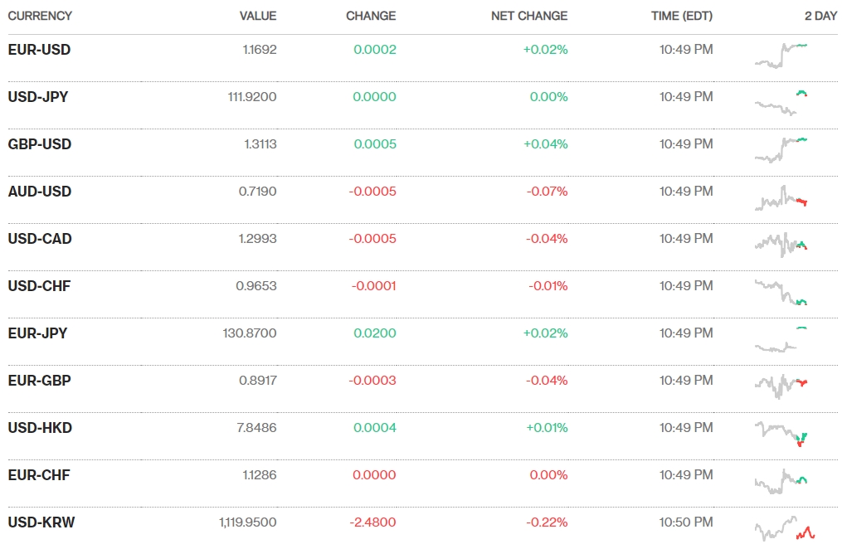Open the USD-JPY currency pair link
Viewport: 842px width, 549px height.
pos(38,97)
